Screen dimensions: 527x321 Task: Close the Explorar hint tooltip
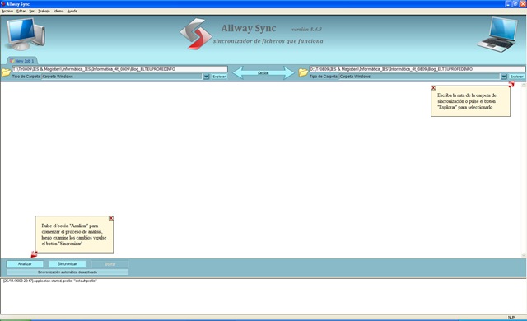434,88
